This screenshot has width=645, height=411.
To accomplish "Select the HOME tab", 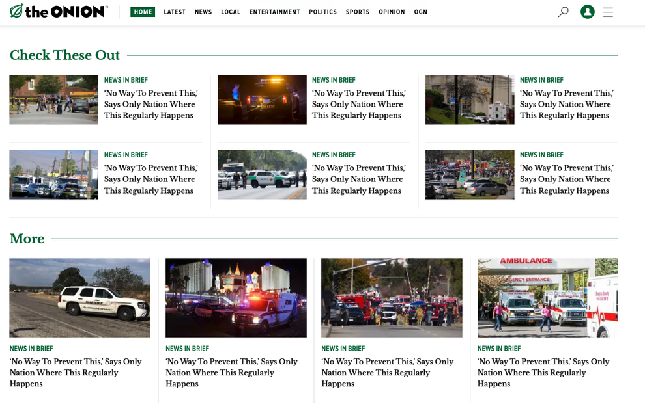I will pos(143,11).
